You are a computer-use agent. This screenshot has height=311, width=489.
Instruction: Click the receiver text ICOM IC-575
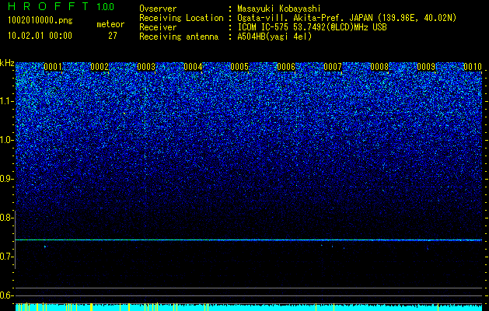tap(264, 27)
